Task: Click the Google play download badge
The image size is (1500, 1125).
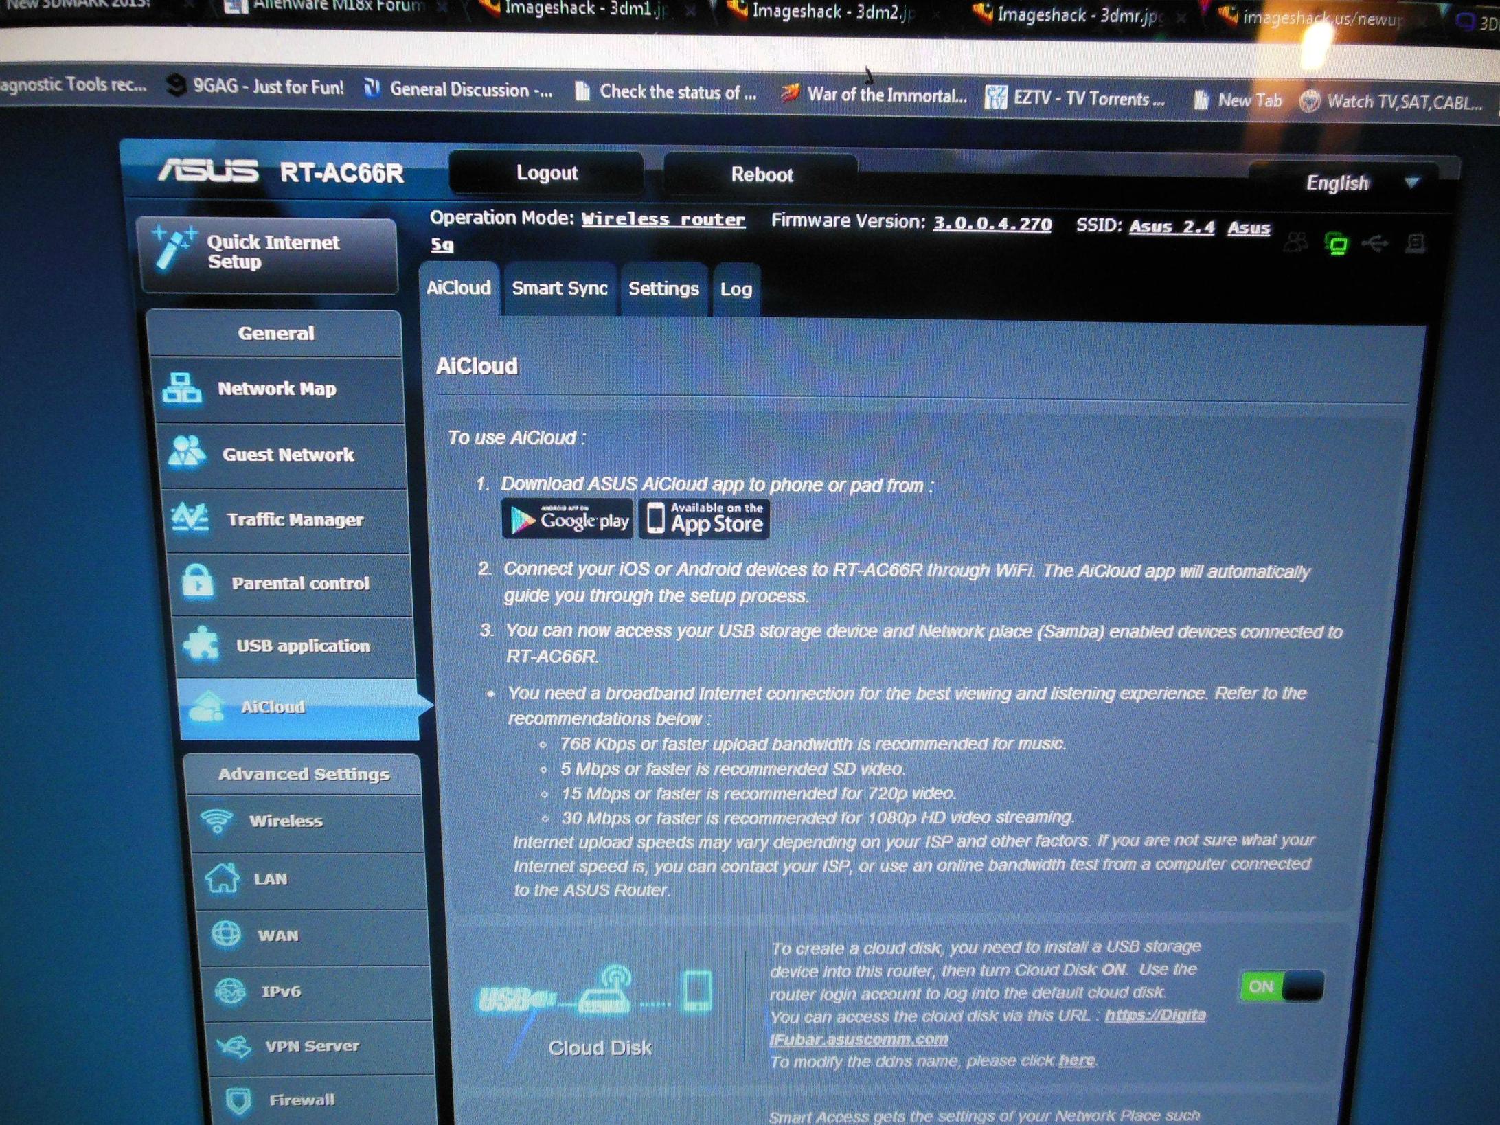Action: pyautogui.click(x=567, y=519)
